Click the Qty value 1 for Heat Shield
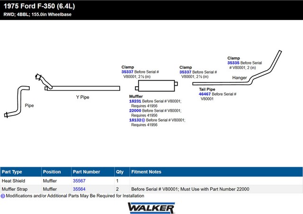 117,181
